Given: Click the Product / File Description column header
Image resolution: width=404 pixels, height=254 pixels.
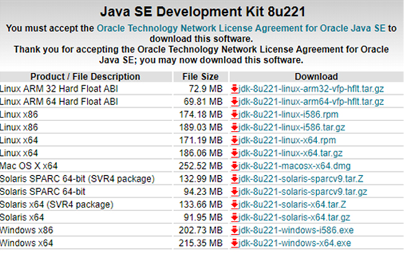Looking at the screenshot, I should pos(85,76).
